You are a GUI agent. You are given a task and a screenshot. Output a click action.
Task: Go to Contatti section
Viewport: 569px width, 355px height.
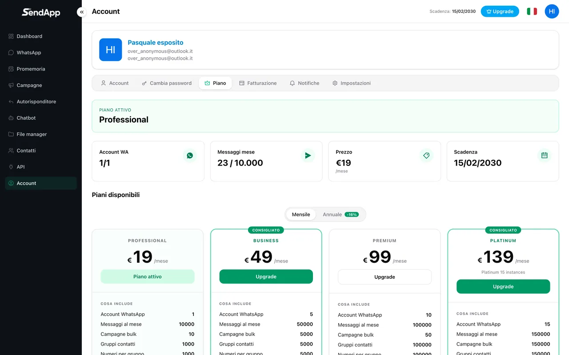coord(41,151)
